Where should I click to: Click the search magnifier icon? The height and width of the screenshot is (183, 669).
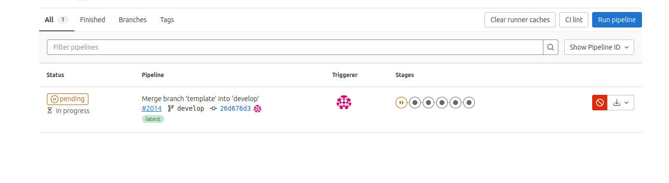click(551, 47)
